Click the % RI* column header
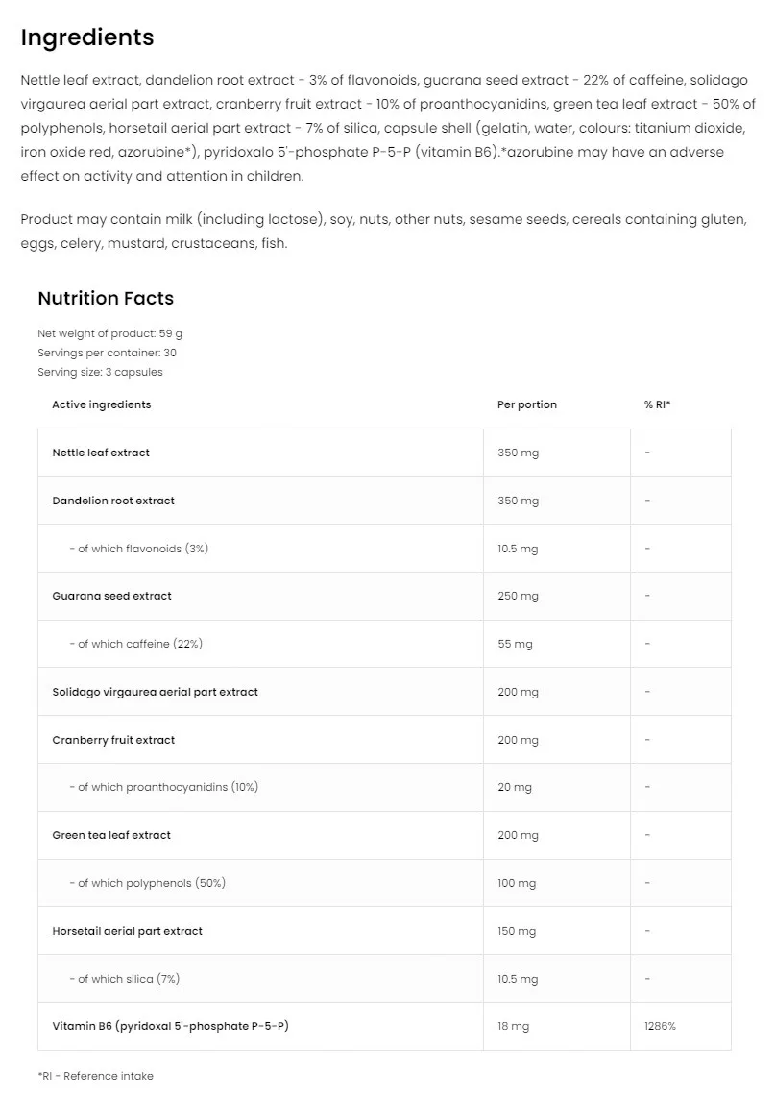 [x=657, y=404]
